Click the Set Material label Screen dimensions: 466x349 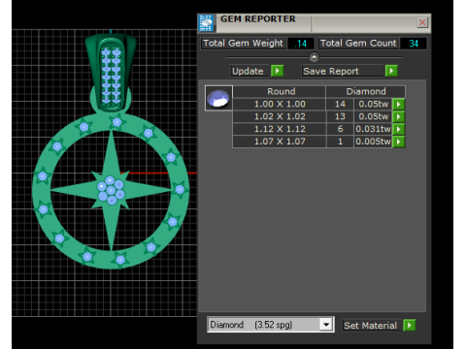tap(371, 326)
